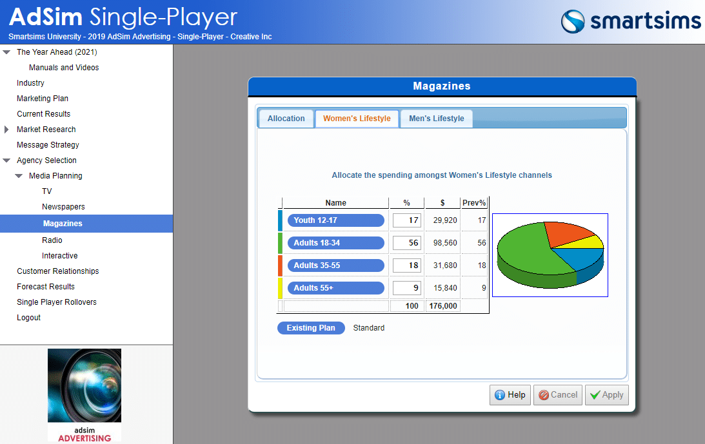Select the Adults 18-34 channel button

[x=335, y=243]
